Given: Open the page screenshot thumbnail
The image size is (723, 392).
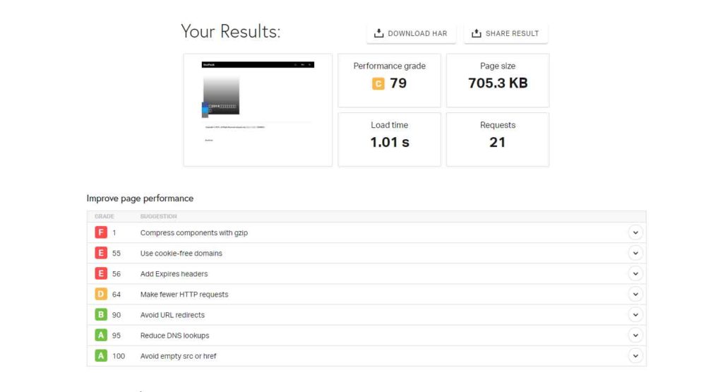Looking at the screenshot, I should 258,109.
